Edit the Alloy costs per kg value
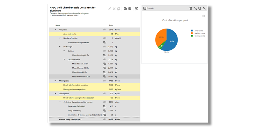Screen dimensions: 255x127 (x=111, y=34)
